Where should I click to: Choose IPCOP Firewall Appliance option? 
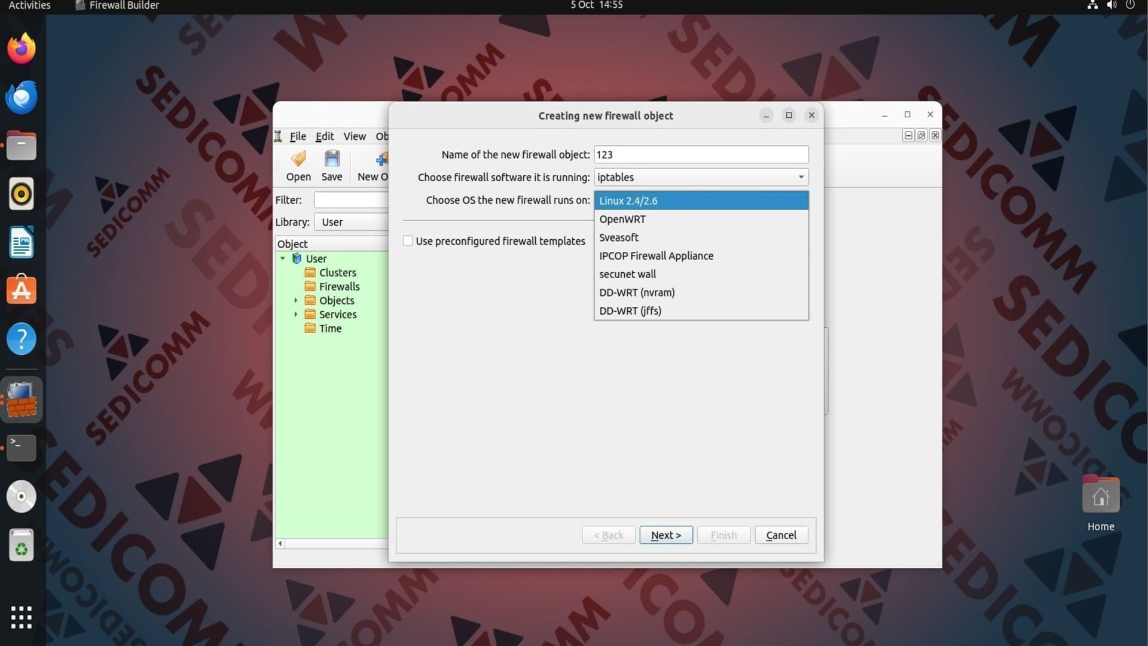tap(701, 255)
